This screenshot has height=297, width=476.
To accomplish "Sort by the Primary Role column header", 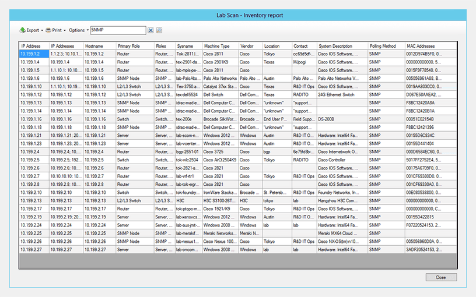I will (x=135, y=46).
